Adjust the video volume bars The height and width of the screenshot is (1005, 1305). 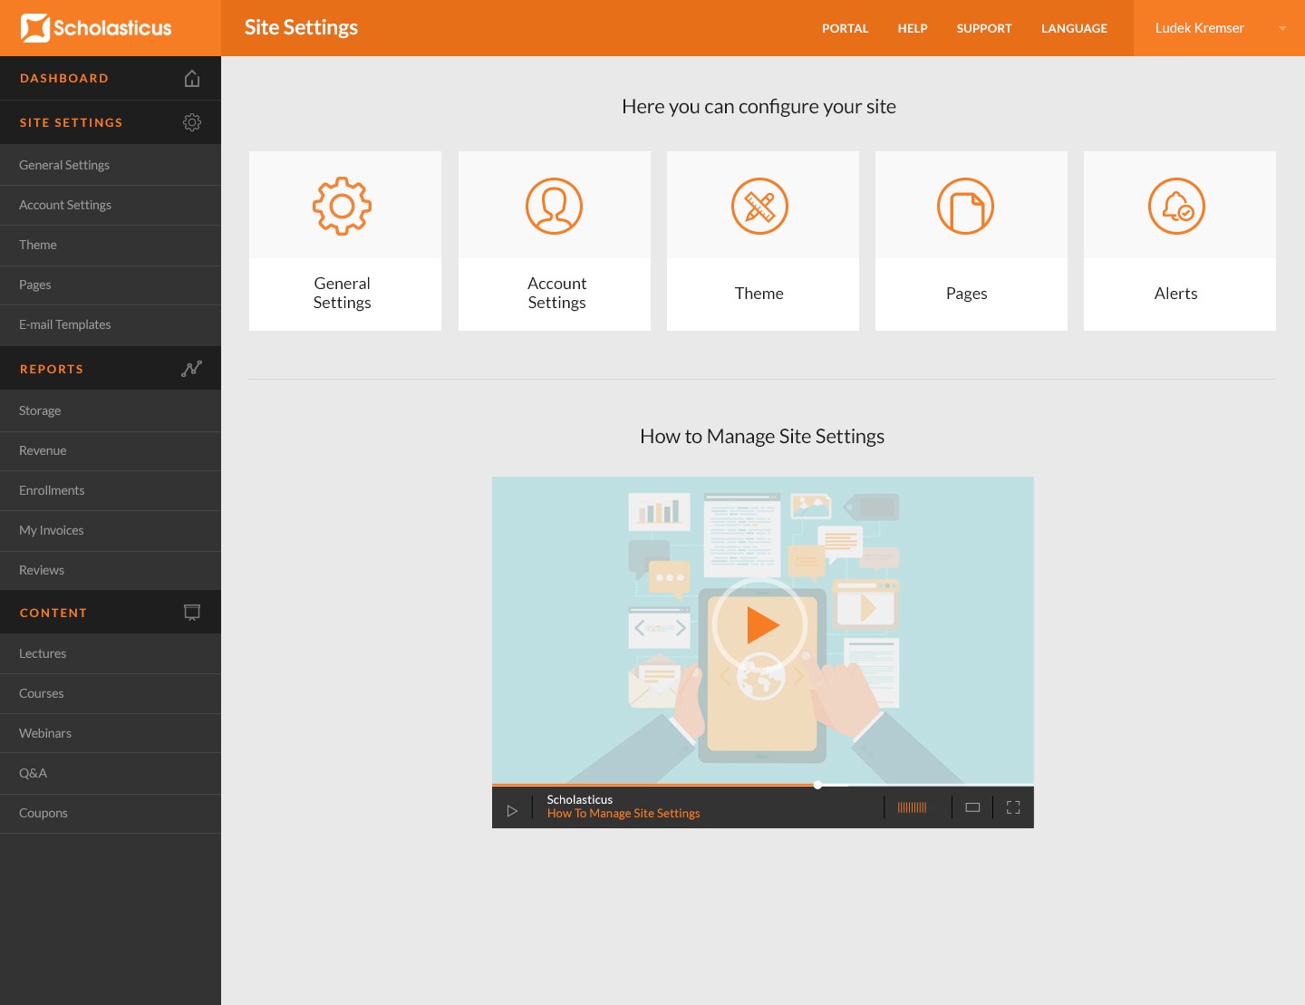[912, 807]
